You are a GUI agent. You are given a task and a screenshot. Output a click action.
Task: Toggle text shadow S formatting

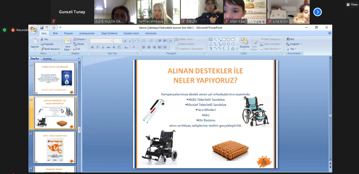coord(114,47)
